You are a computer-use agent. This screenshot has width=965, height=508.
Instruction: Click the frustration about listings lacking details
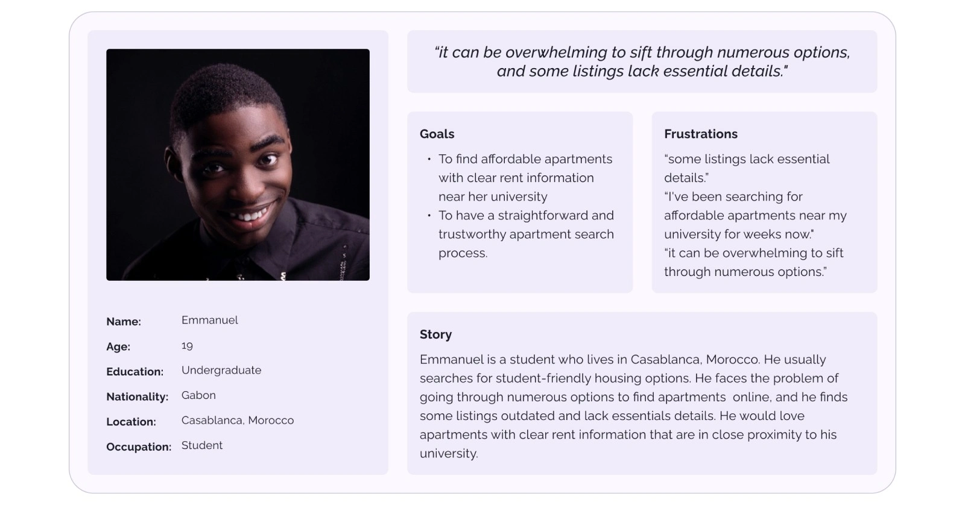click(746, 168)
